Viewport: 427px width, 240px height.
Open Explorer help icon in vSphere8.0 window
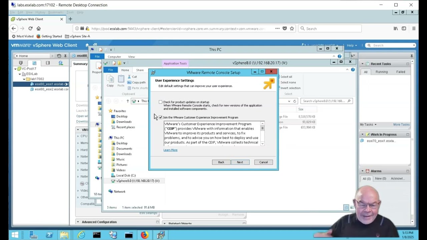point(353,70)
